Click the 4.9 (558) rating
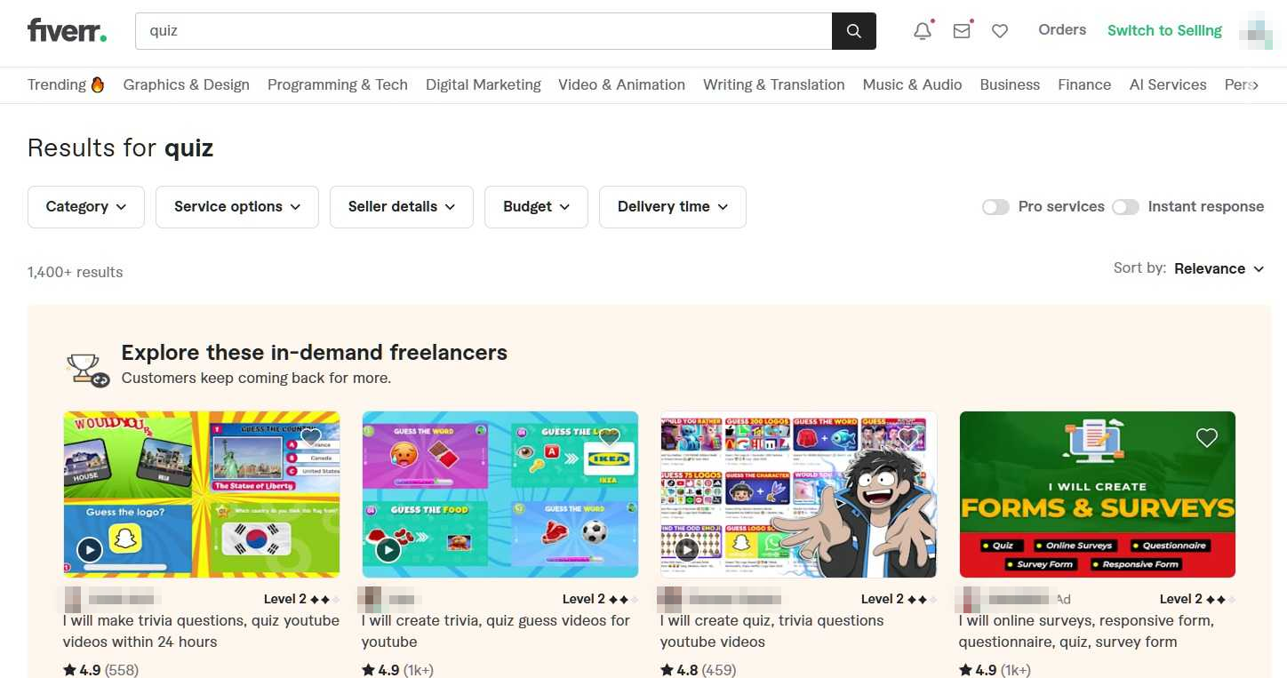This screenshot has height=678, width=1287. [x=100, y=670]
